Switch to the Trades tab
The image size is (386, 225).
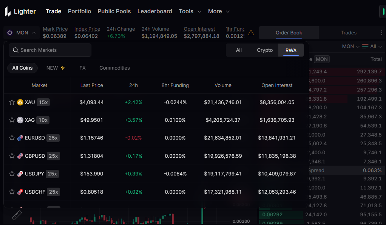coord(348,33)
